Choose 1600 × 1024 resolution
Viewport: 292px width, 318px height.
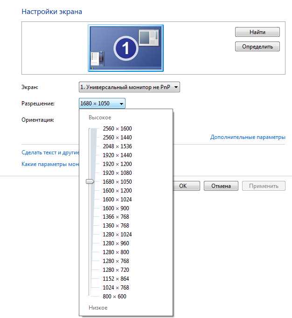[x=117, y=200]
